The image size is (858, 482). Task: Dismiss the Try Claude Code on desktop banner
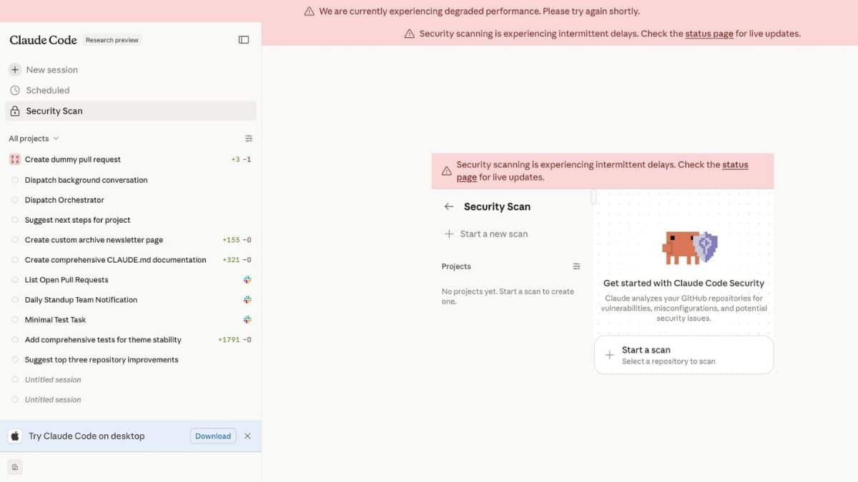click(x=247, y=436)
